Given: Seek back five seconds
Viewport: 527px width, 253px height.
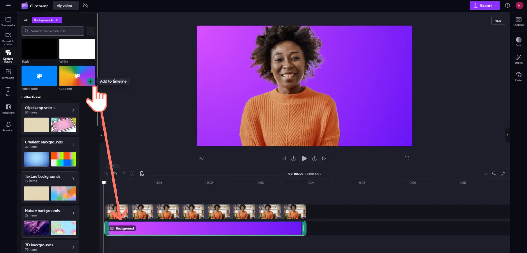Looking at the screenshot, I should [294, 159].
